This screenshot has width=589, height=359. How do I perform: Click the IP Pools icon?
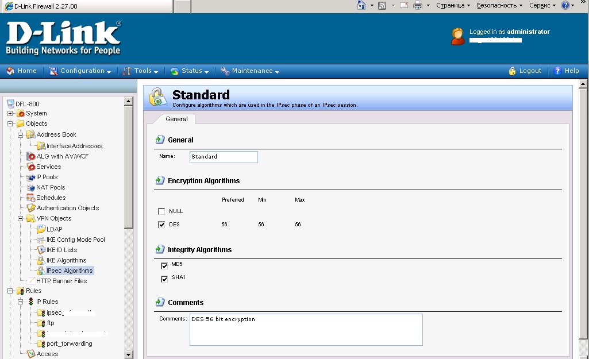pyautogui.click(x=31, y=177)
